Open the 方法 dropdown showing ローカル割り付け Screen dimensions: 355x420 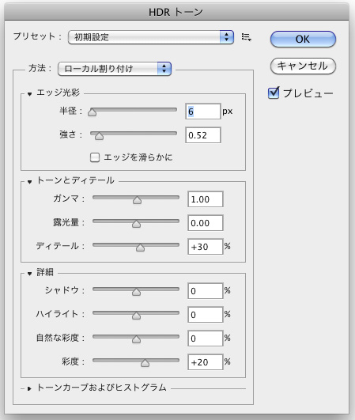pos(115,69)
